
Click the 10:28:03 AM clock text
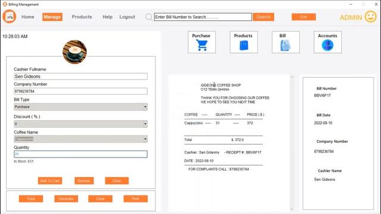15,36
